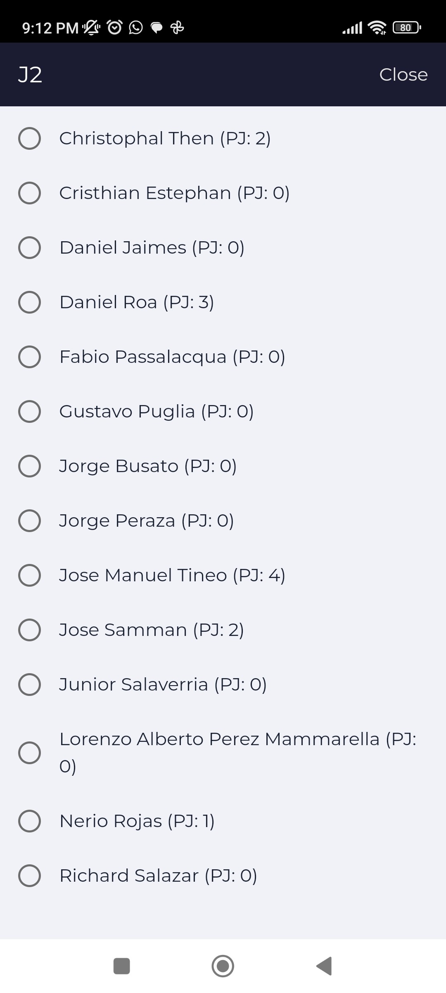Viewport: 446px width, 993px height.
Task: Tap the muted bell status icon
Action: (92, 28)
